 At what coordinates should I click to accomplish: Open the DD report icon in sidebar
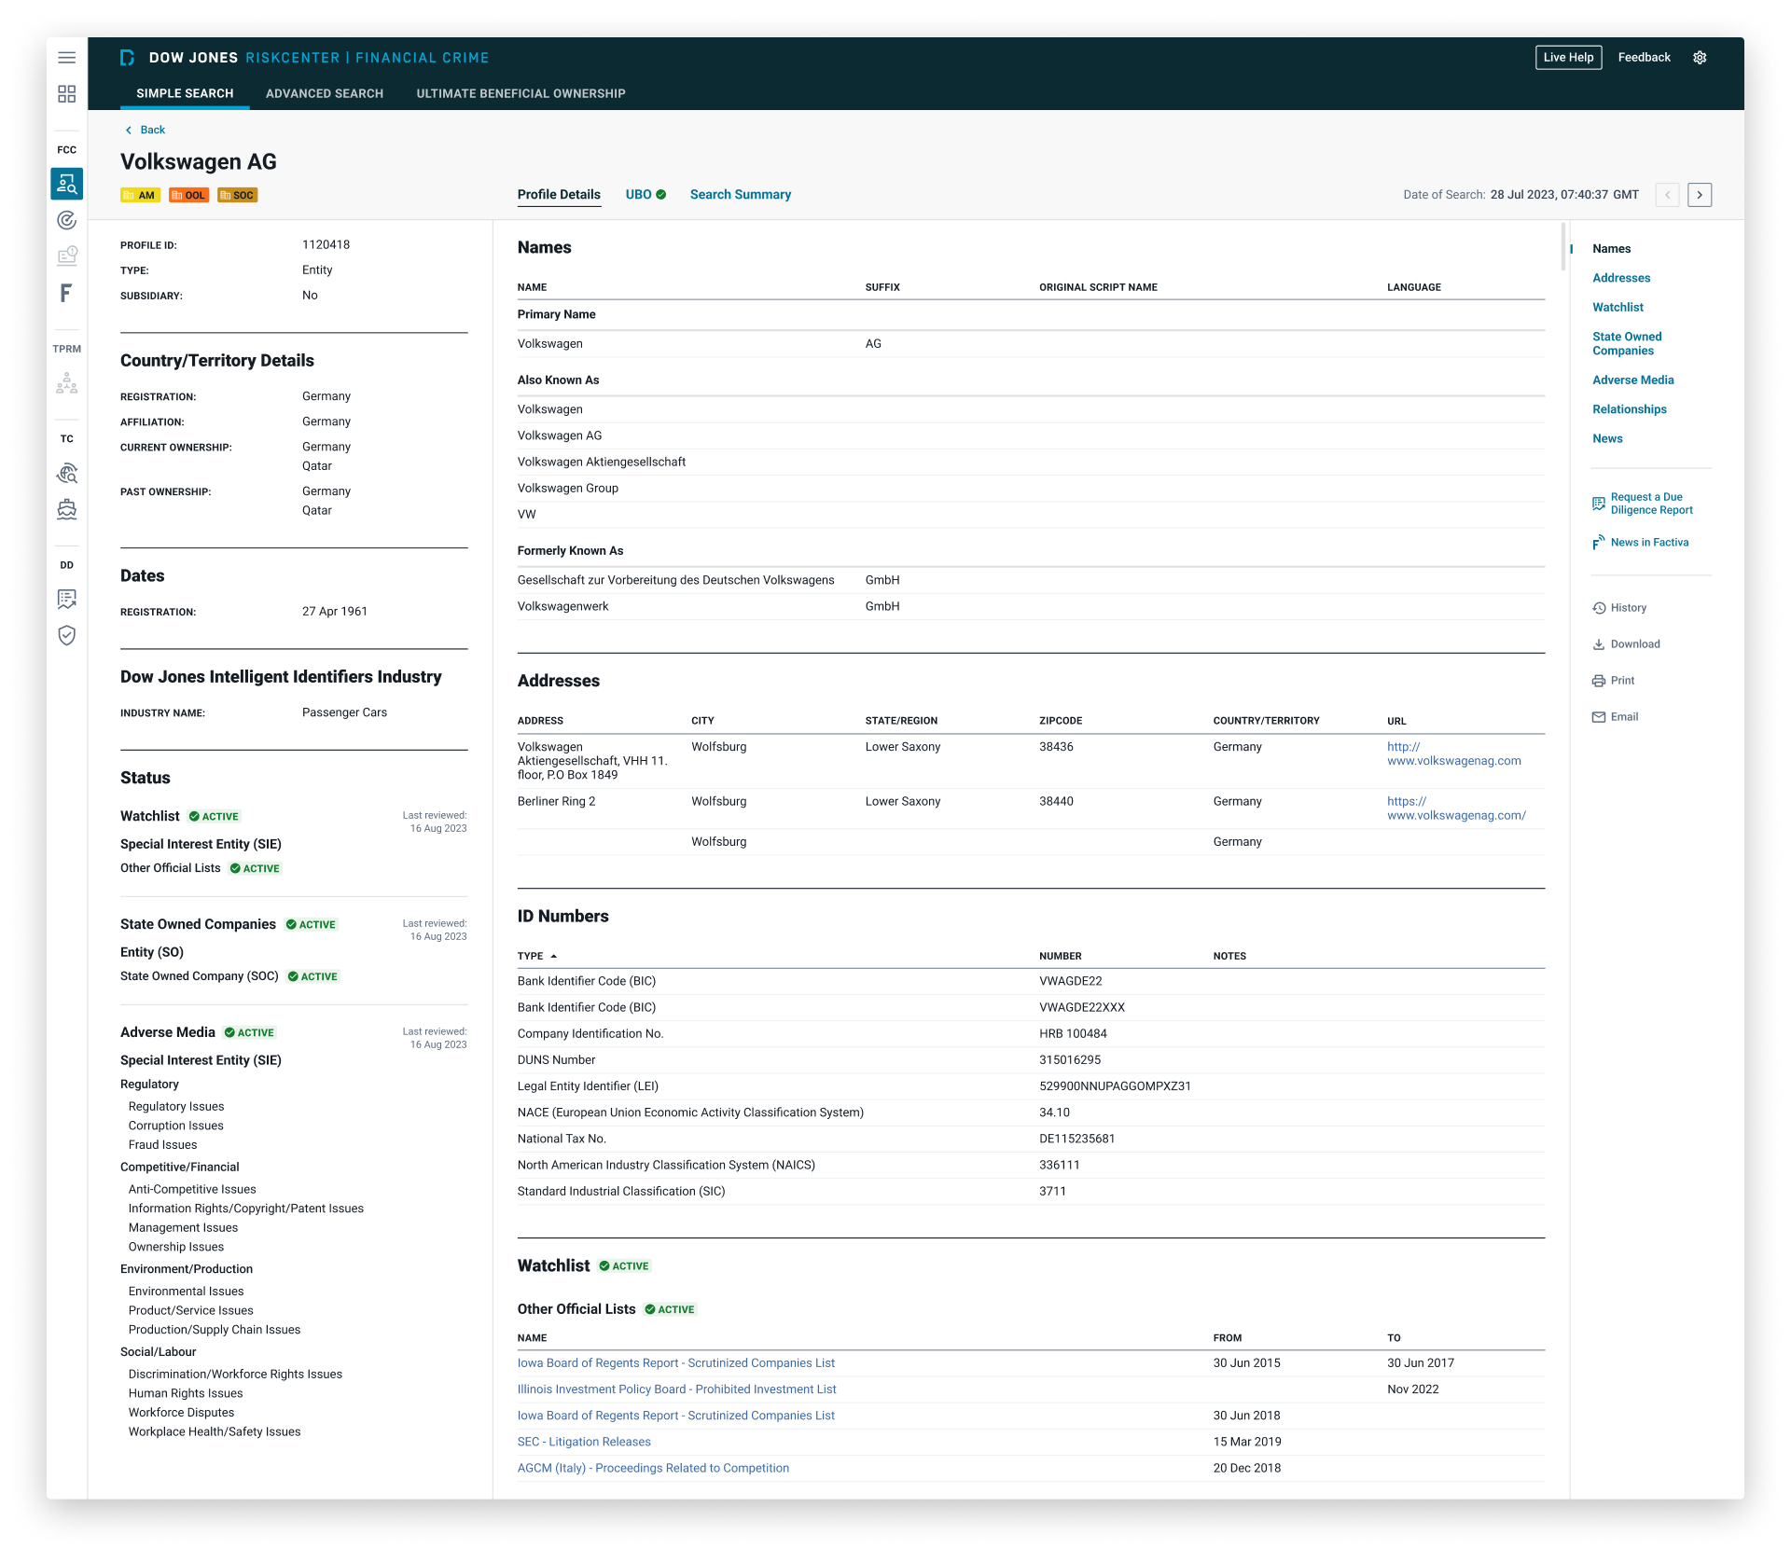click(x=67, y=599)
